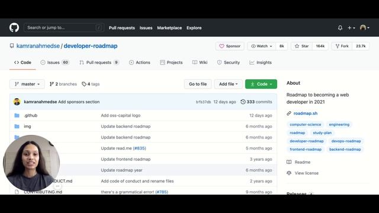Open the Watch dropdown
Screen dimensions: 379x213
(262, 46)
